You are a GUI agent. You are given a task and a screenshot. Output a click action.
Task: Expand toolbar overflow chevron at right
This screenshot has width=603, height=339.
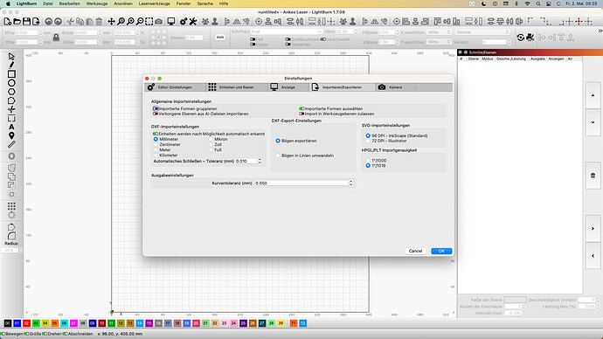click(600, 31)
